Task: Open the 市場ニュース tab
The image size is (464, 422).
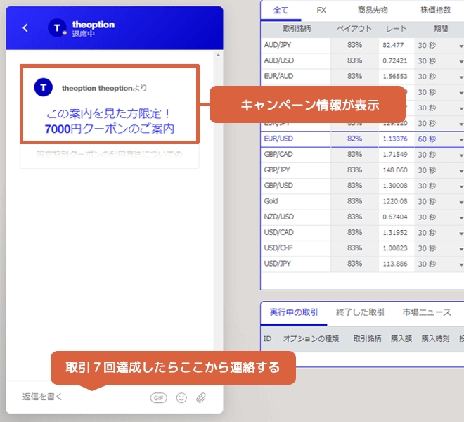Action: click(x=427, y=312)
